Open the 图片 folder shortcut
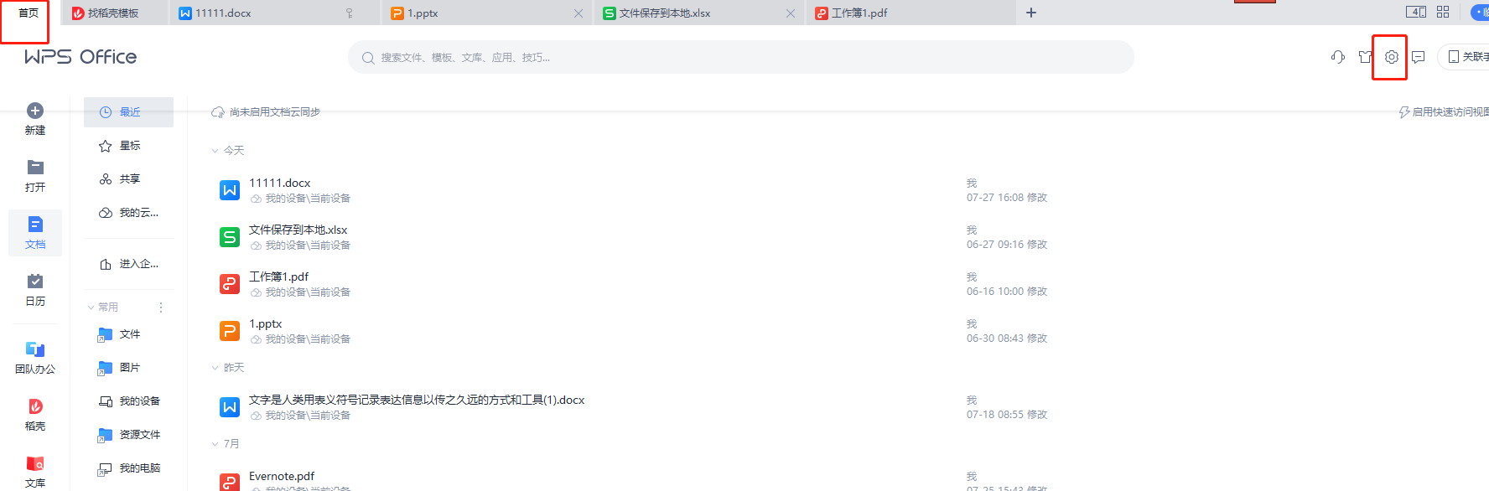Image resolution: width=1489 pixels, height=491 pixels. (128, 368)
